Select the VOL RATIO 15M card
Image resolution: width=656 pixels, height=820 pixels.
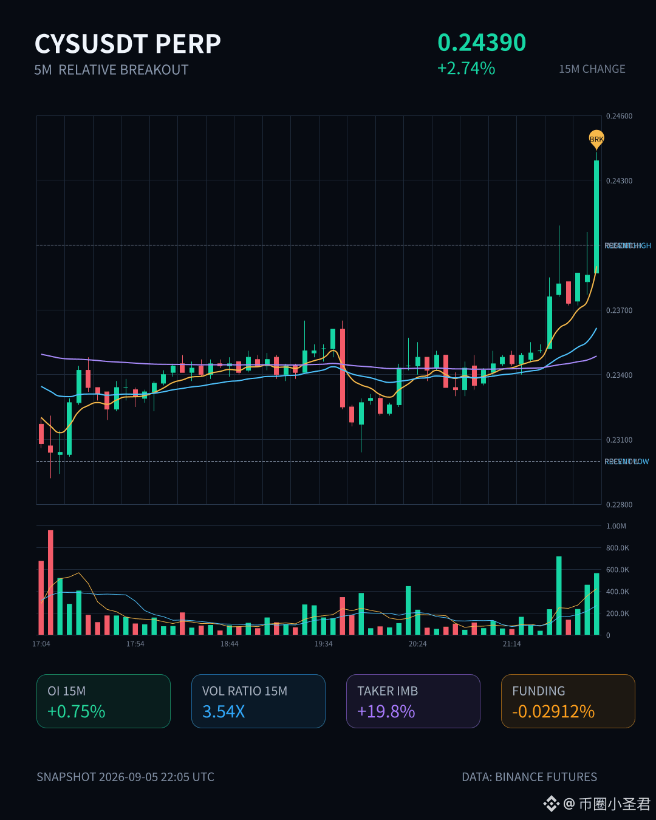[x=258, y=701]
